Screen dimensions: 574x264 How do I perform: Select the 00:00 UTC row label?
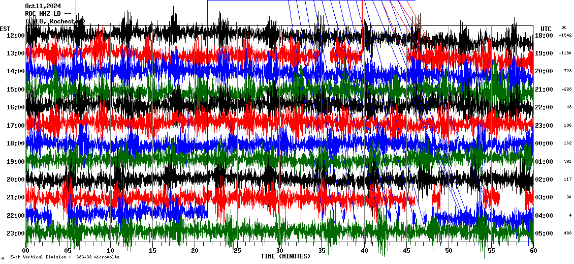tap(544, 143)
